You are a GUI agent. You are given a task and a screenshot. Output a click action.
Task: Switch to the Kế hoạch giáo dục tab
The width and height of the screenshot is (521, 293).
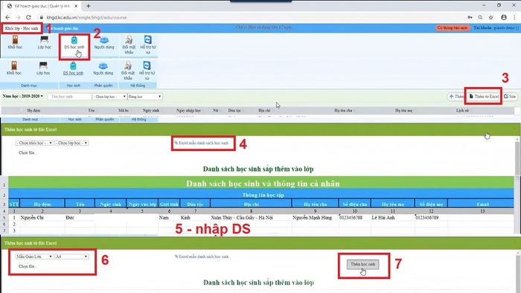[63, 28]
